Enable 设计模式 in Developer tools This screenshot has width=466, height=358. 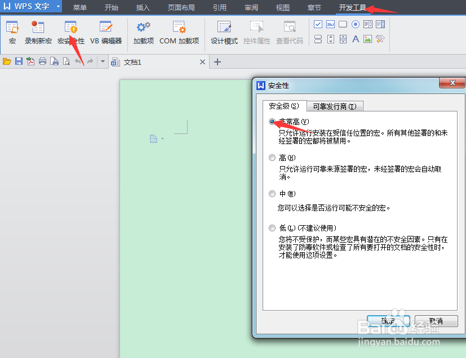(x=224, y=32)
